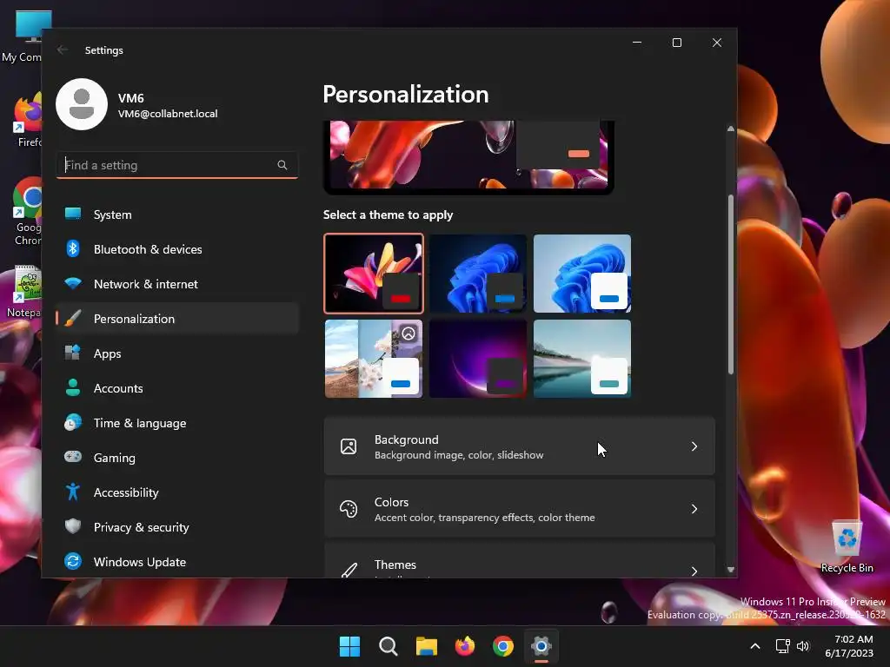Click VM6@collabnet.local account name
The height and width of the screenshot is (667, 890).
168,114
